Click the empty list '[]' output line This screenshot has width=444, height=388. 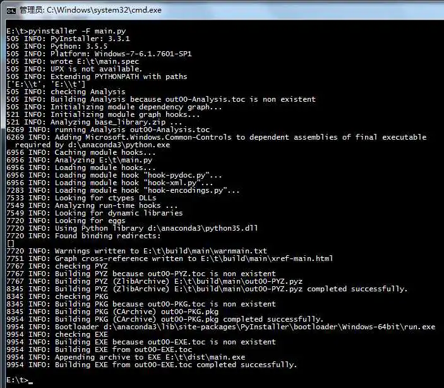pos(11,243)
